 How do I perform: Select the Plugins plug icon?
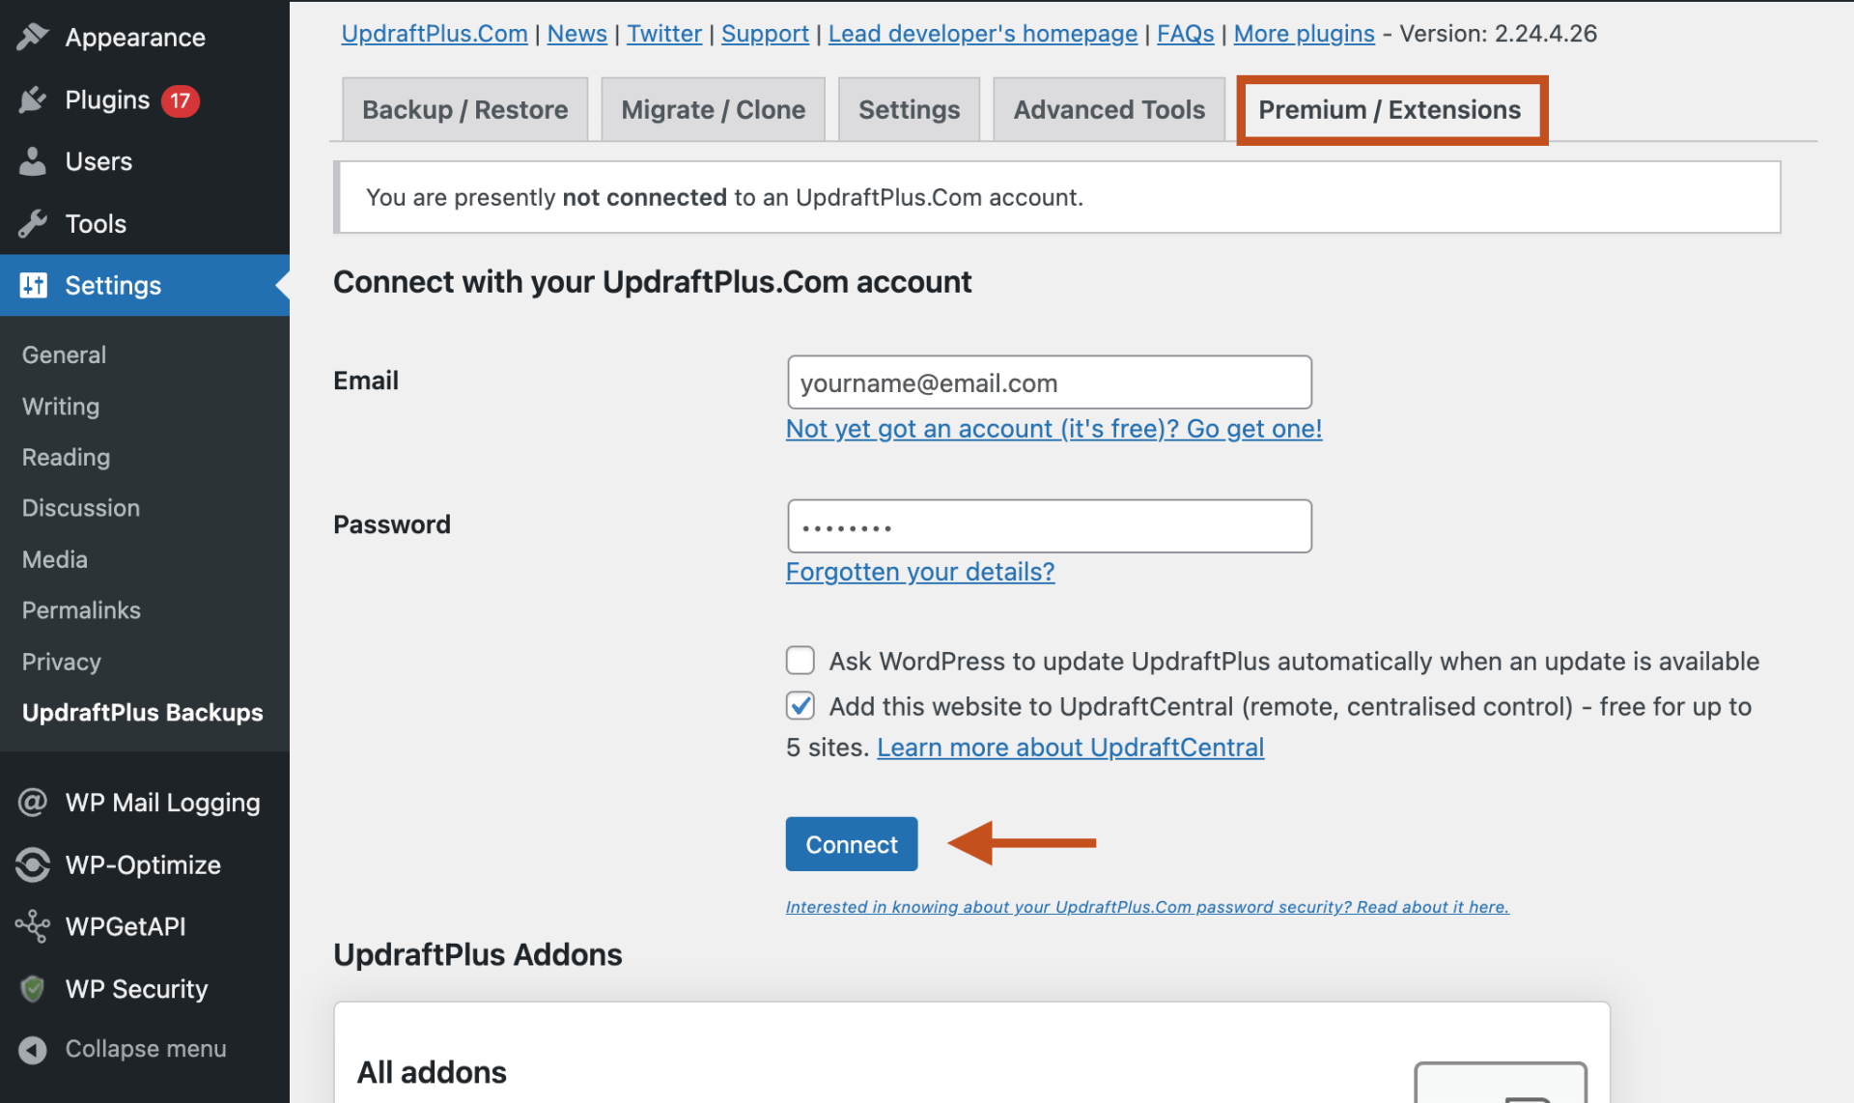[x=33, y=99]
